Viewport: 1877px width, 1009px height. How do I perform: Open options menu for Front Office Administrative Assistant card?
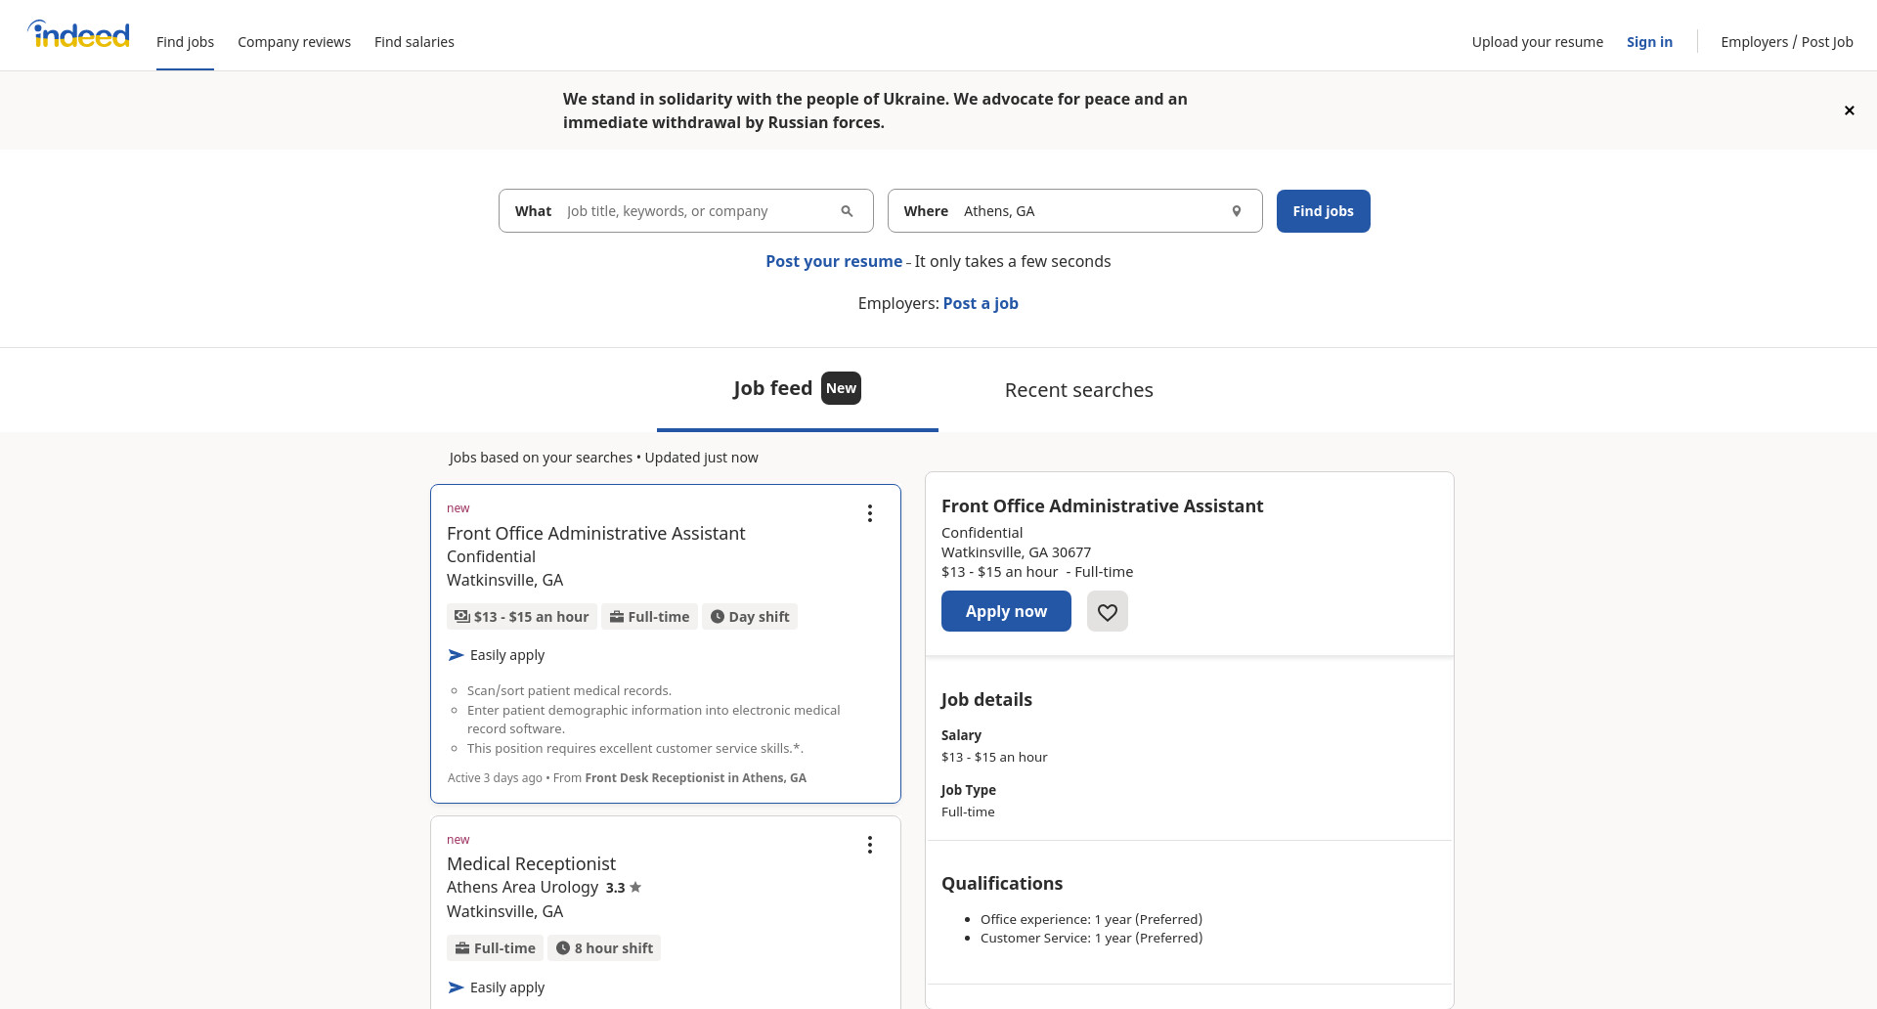(x=869, y=513)
